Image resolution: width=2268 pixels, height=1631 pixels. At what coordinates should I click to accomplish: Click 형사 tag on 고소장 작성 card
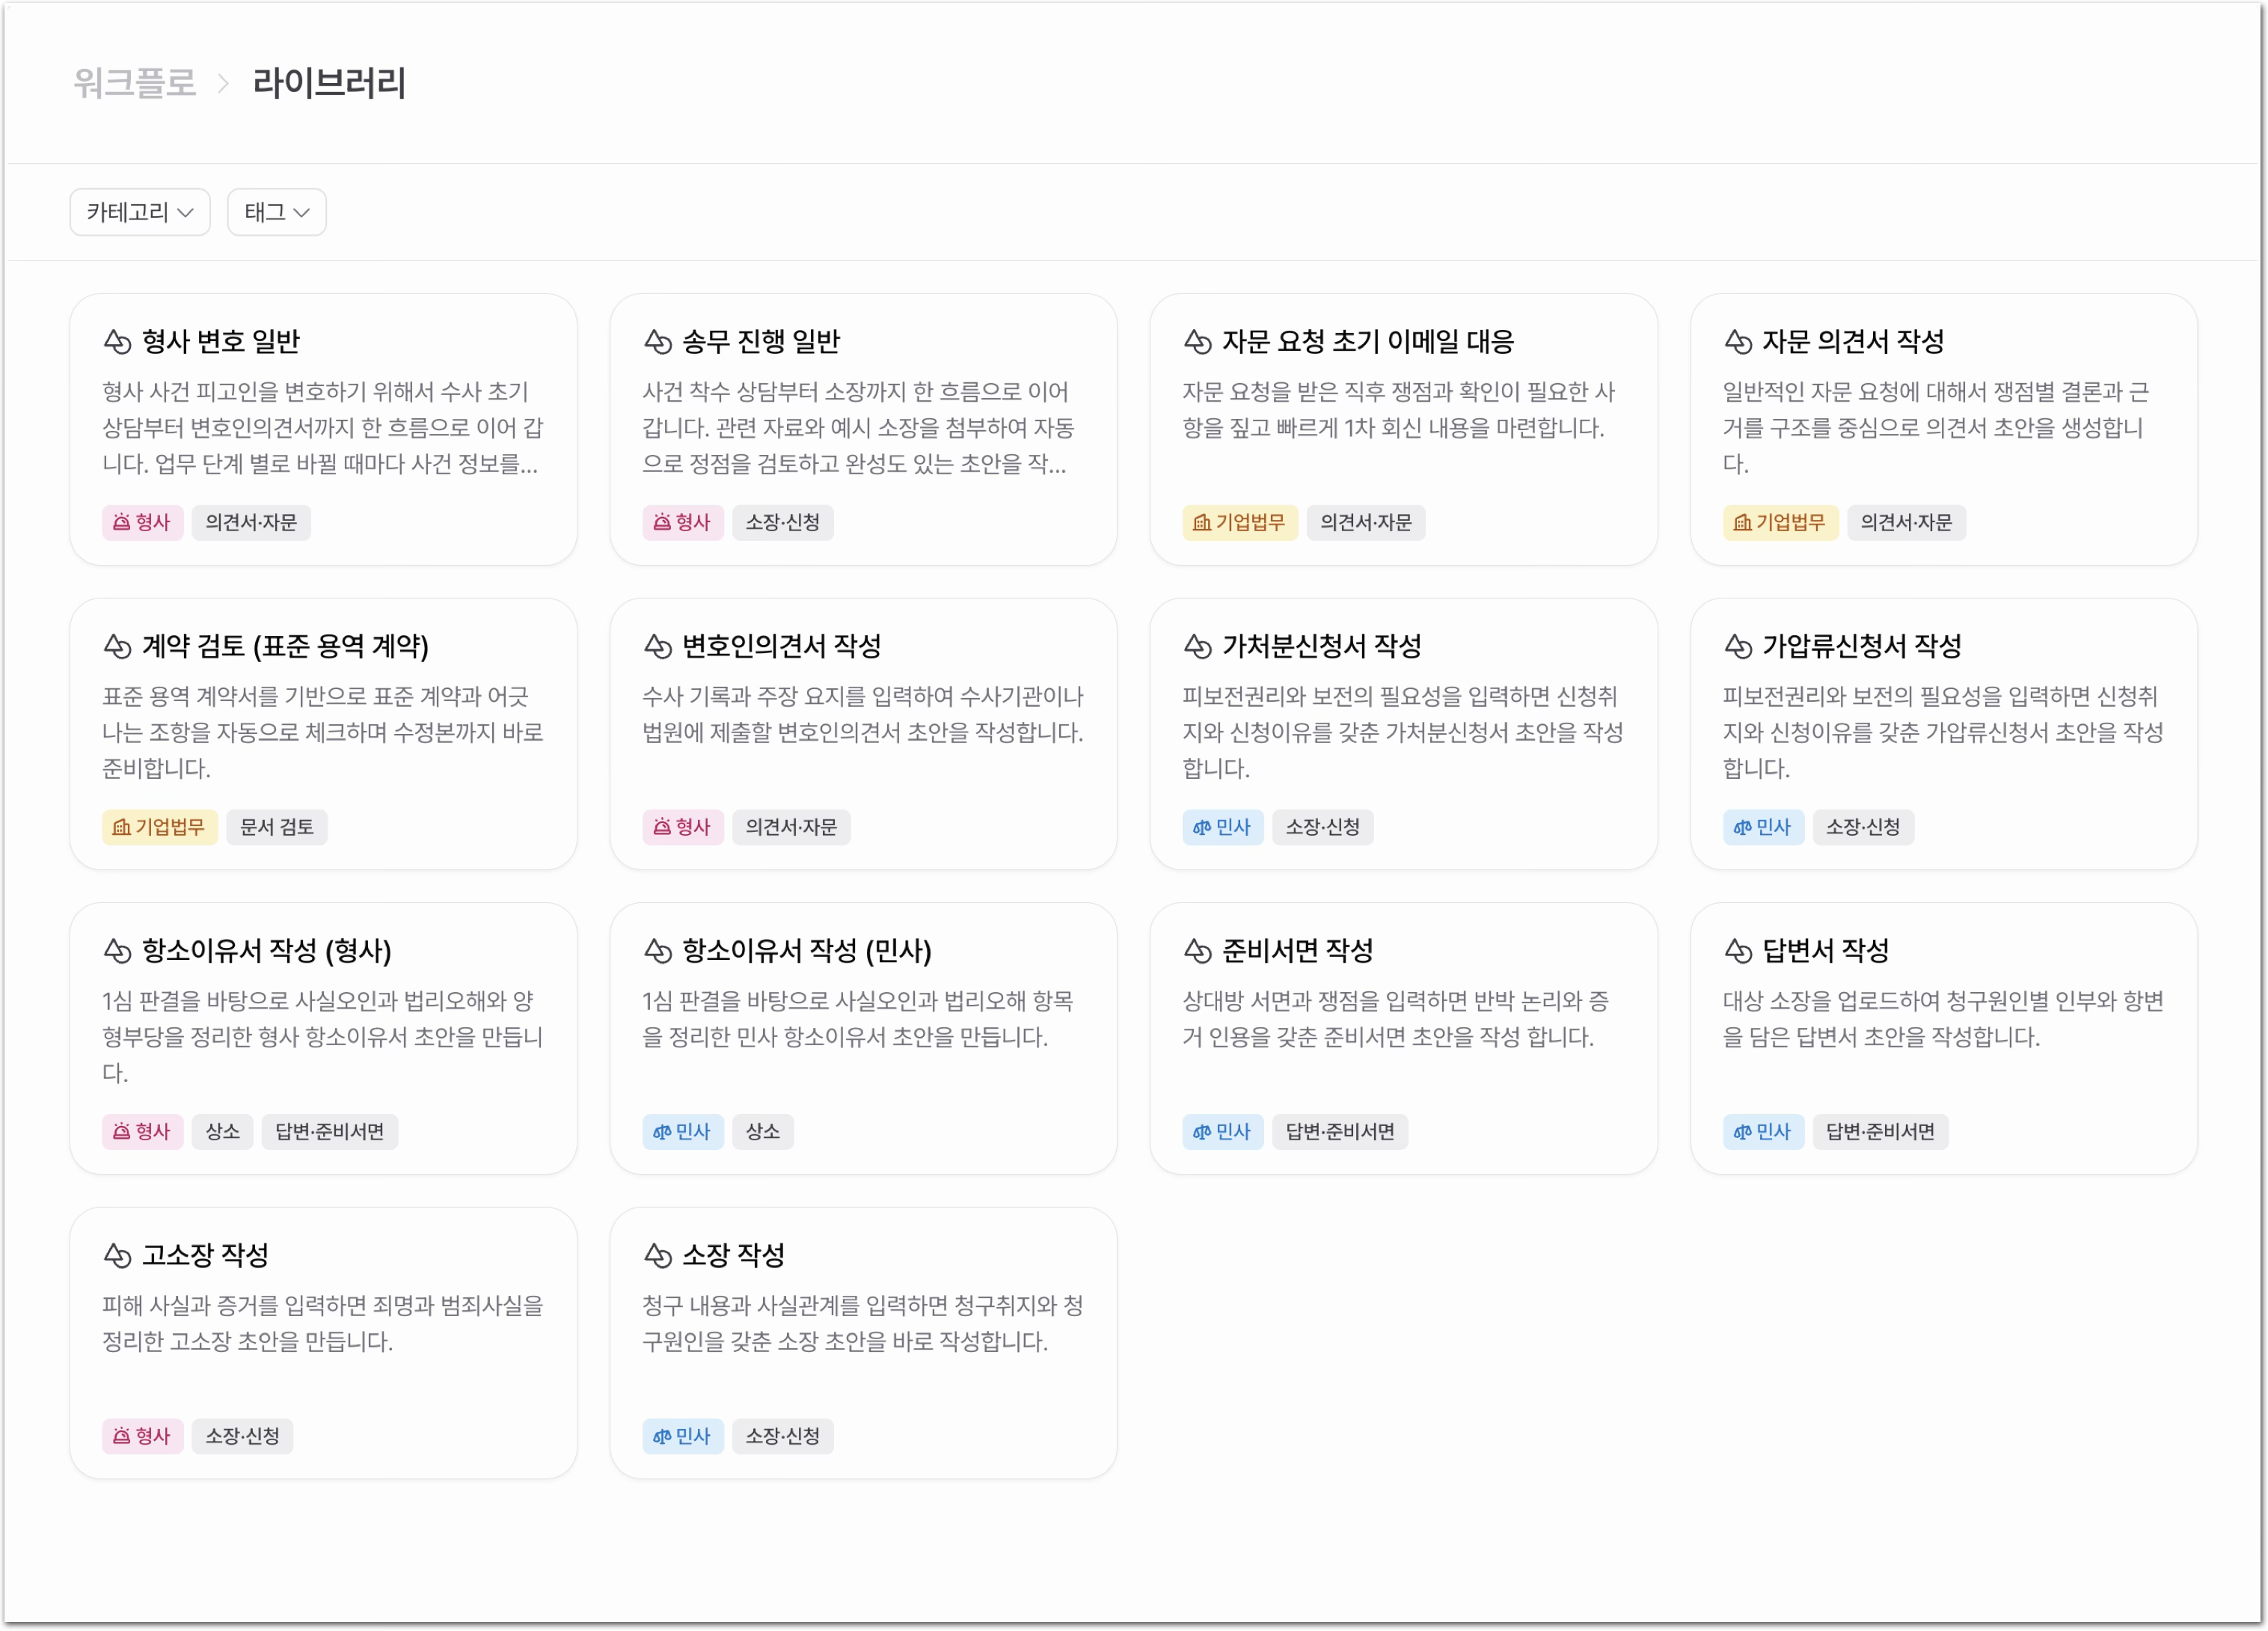pos(142,1437)
